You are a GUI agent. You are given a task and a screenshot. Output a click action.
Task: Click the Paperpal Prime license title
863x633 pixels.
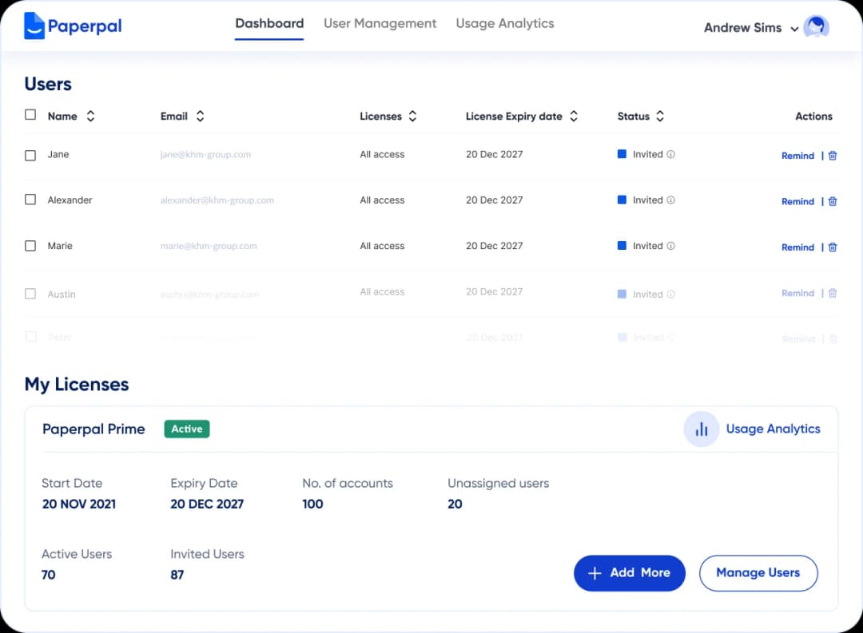[93, 429]
